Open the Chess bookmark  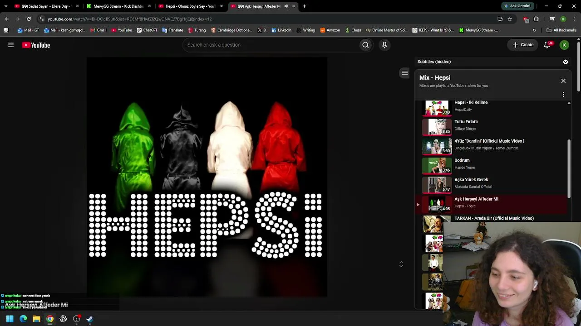353,30
